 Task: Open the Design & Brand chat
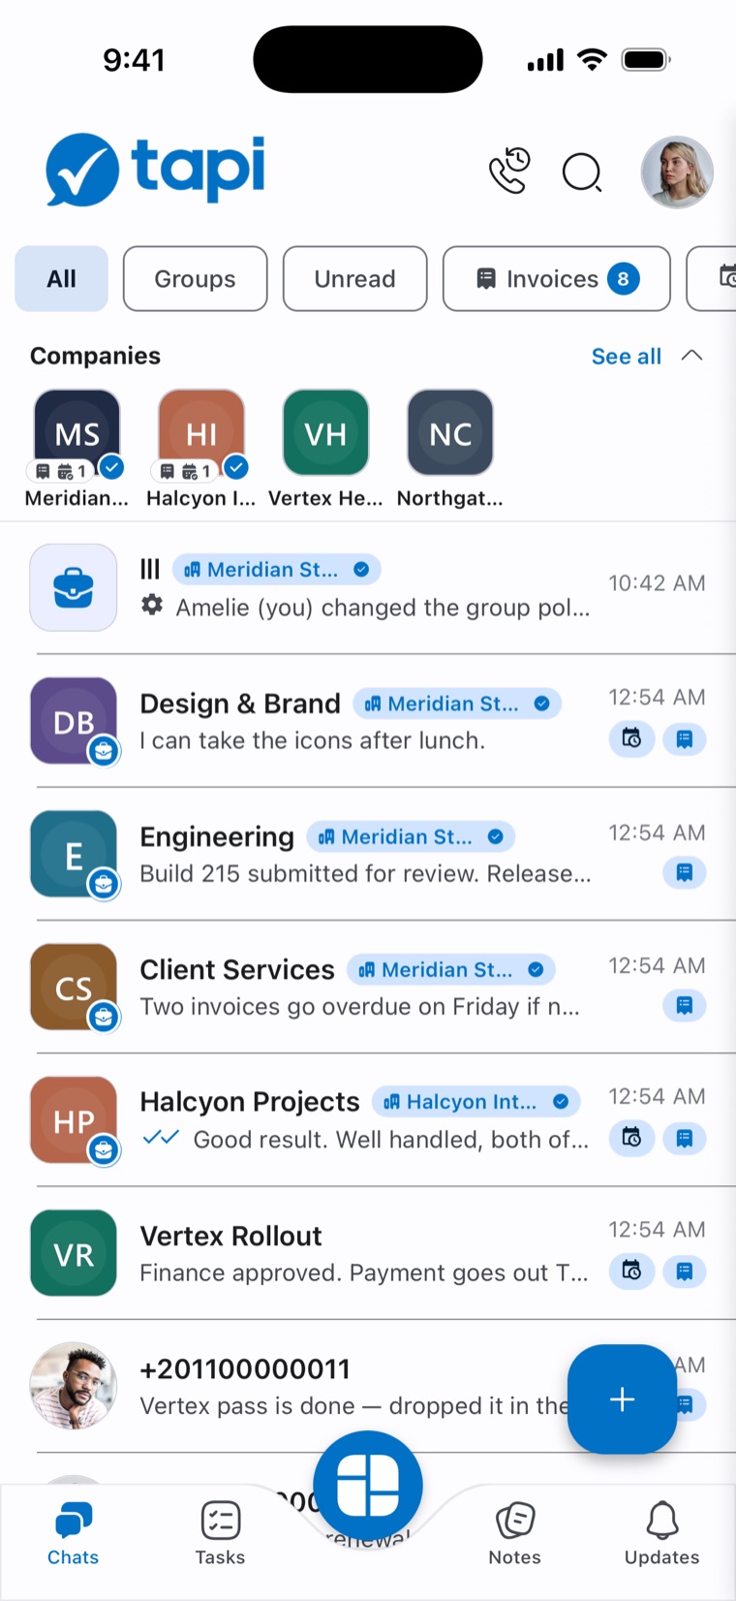pyautogui.click(x=368, y=721)
